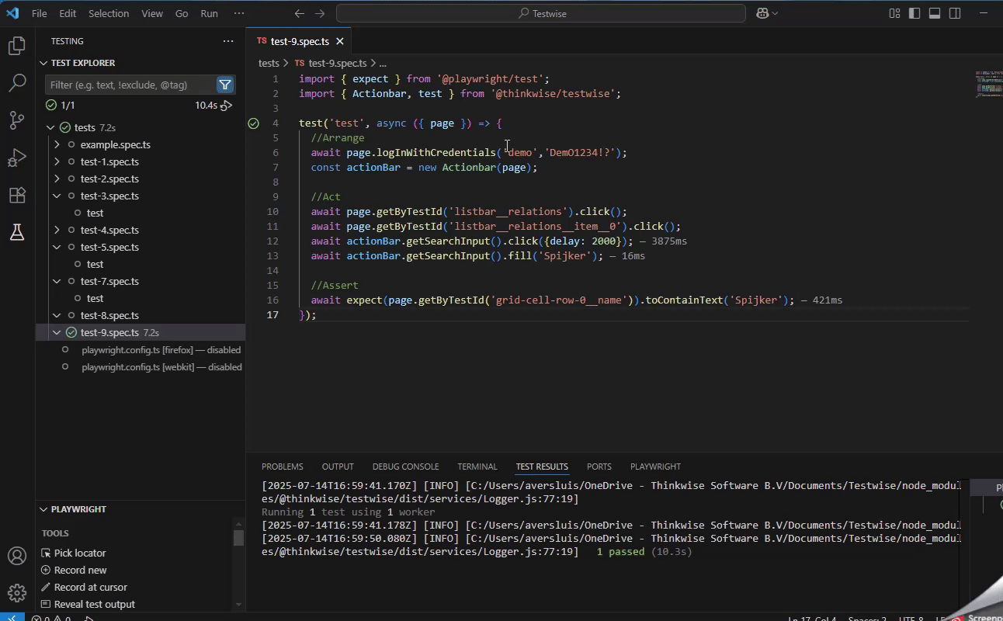Open Customize Layout icon

click(x=894, y=13)
